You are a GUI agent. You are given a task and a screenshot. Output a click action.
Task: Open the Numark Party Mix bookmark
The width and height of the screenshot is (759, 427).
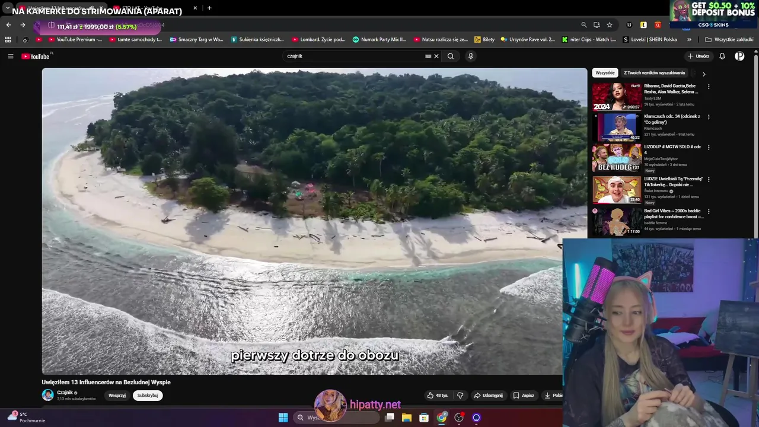[379, 40]
